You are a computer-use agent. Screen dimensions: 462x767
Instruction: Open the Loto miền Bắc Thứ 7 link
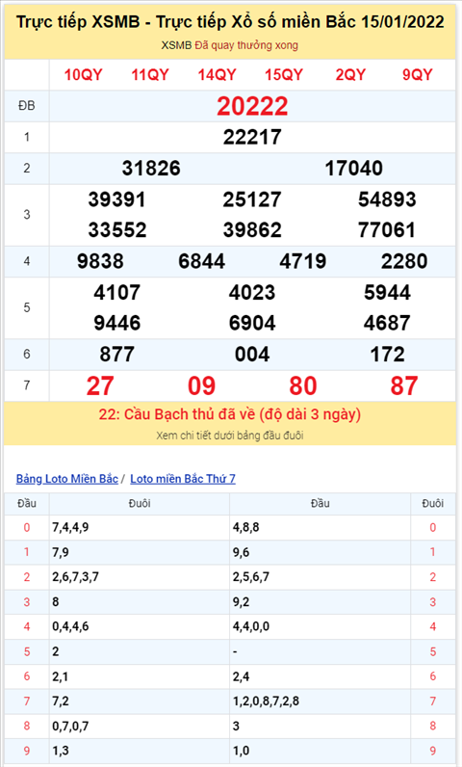point(183,479)
